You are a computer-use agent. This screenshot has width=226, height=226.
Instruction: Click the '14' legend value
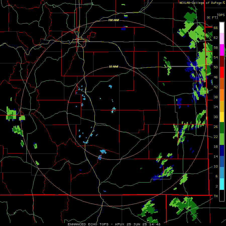[216, 156]
